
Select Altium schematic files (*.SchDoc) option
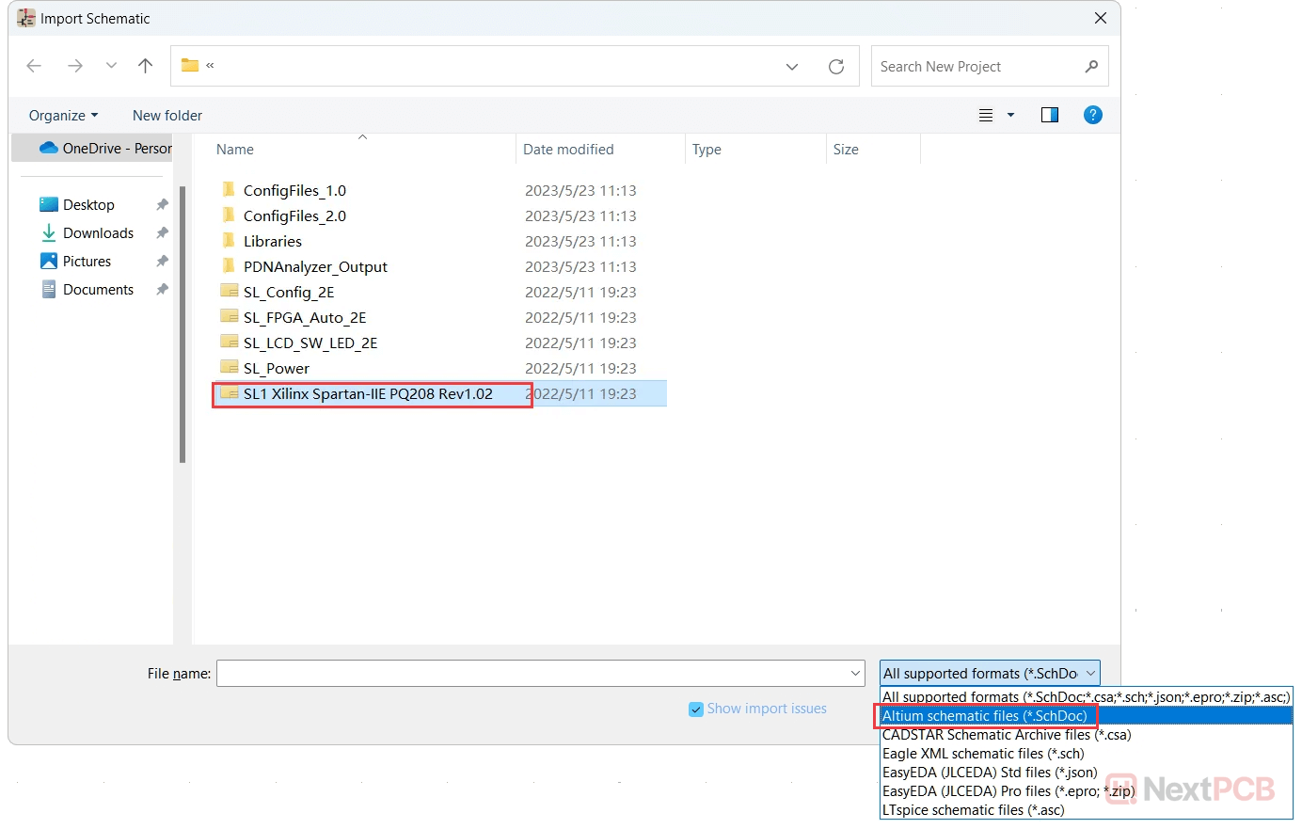click(984, 716)
